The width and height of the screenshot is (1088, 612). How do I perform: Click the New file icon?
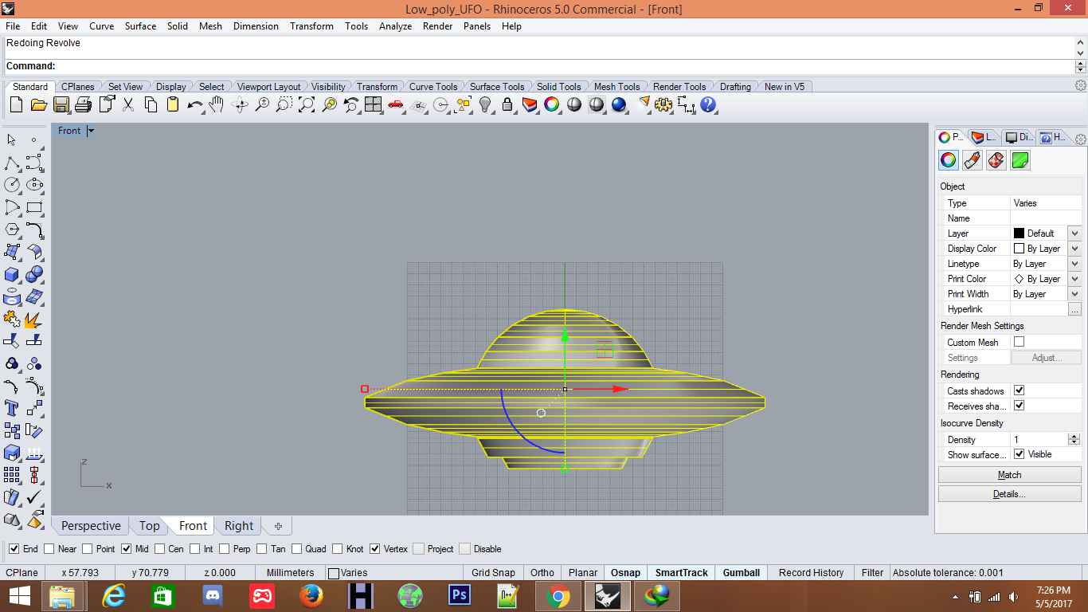(x=16, y=104)
